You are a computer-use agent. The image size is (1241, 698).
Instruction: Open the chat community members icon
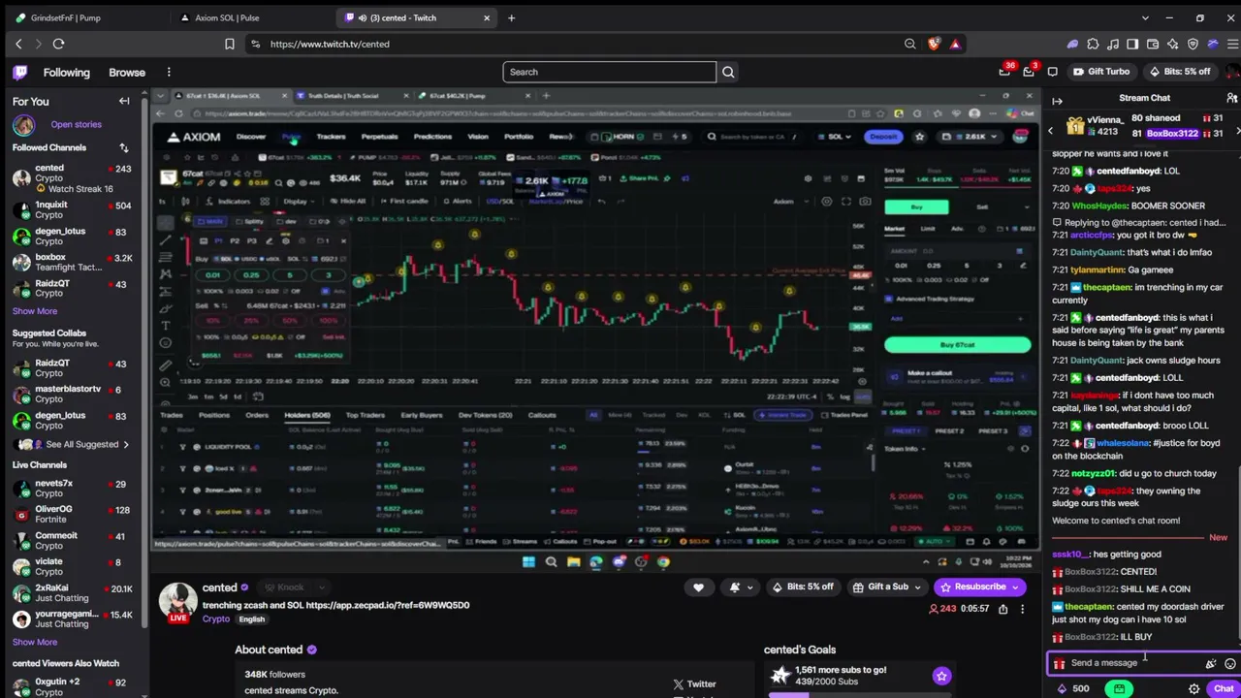[x=1231, y=98]
